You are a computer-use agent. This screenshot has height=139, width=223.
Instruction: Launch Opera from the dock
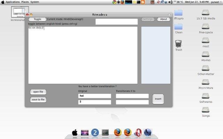coord(138,132)
